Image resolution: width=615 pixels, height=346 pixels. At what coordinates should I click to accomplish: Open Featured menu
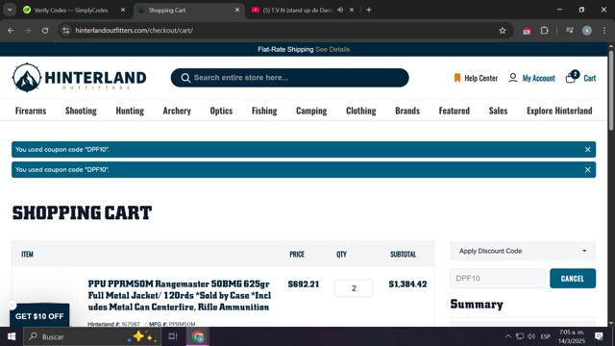(x=455, y=111)
